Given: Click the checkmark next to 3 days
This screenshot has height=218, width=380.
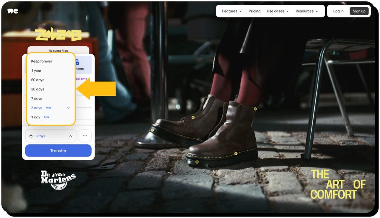Looking at the screenshot, I should point(68,107).
